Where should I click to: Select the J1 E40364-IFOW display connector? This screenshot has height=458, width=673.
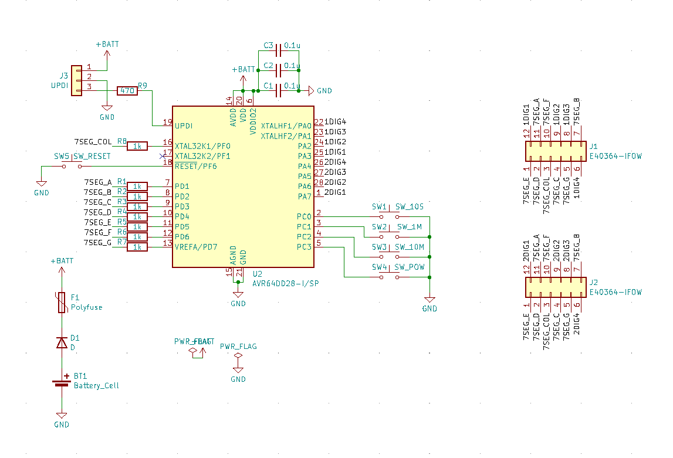pos(554,152)
